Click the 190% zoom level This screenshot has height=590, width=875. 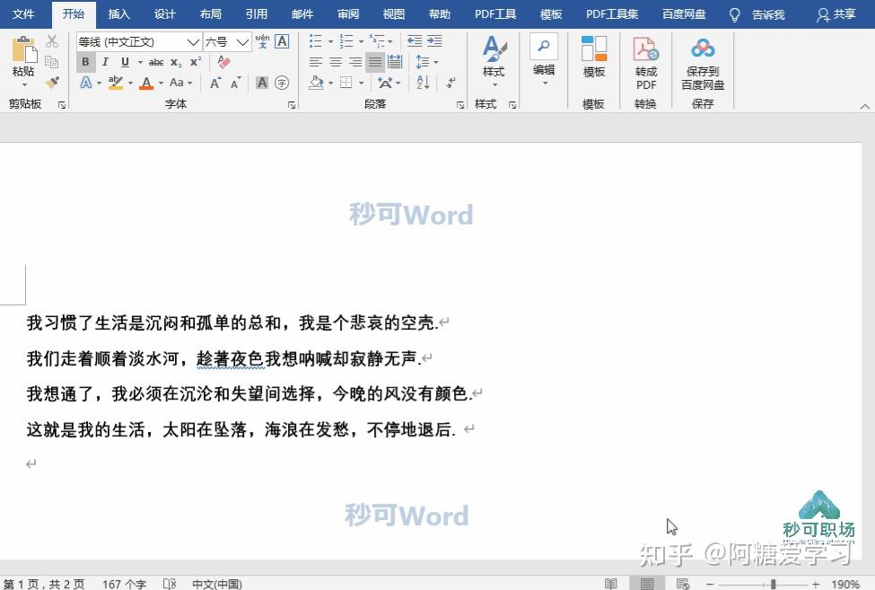point(844,584)
